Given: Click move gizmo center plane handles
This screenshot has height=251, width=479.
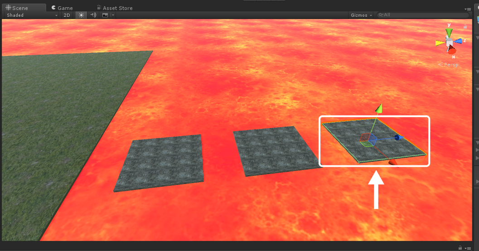Looking at the screenshot, I should (368, 140).
